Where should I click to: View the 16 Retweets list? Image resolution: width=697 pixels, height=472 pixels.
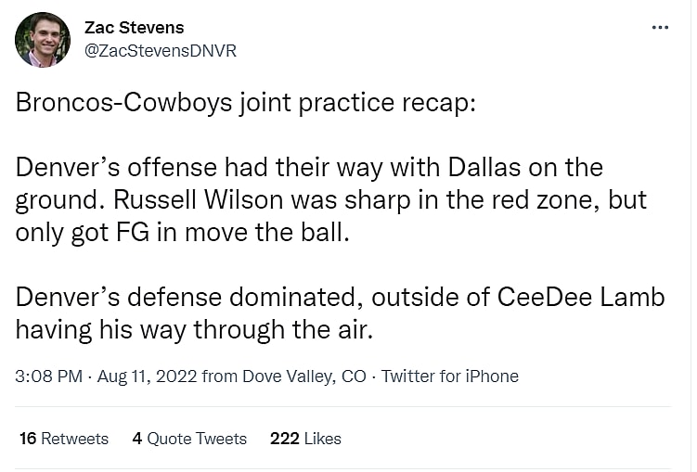point(63,439)
